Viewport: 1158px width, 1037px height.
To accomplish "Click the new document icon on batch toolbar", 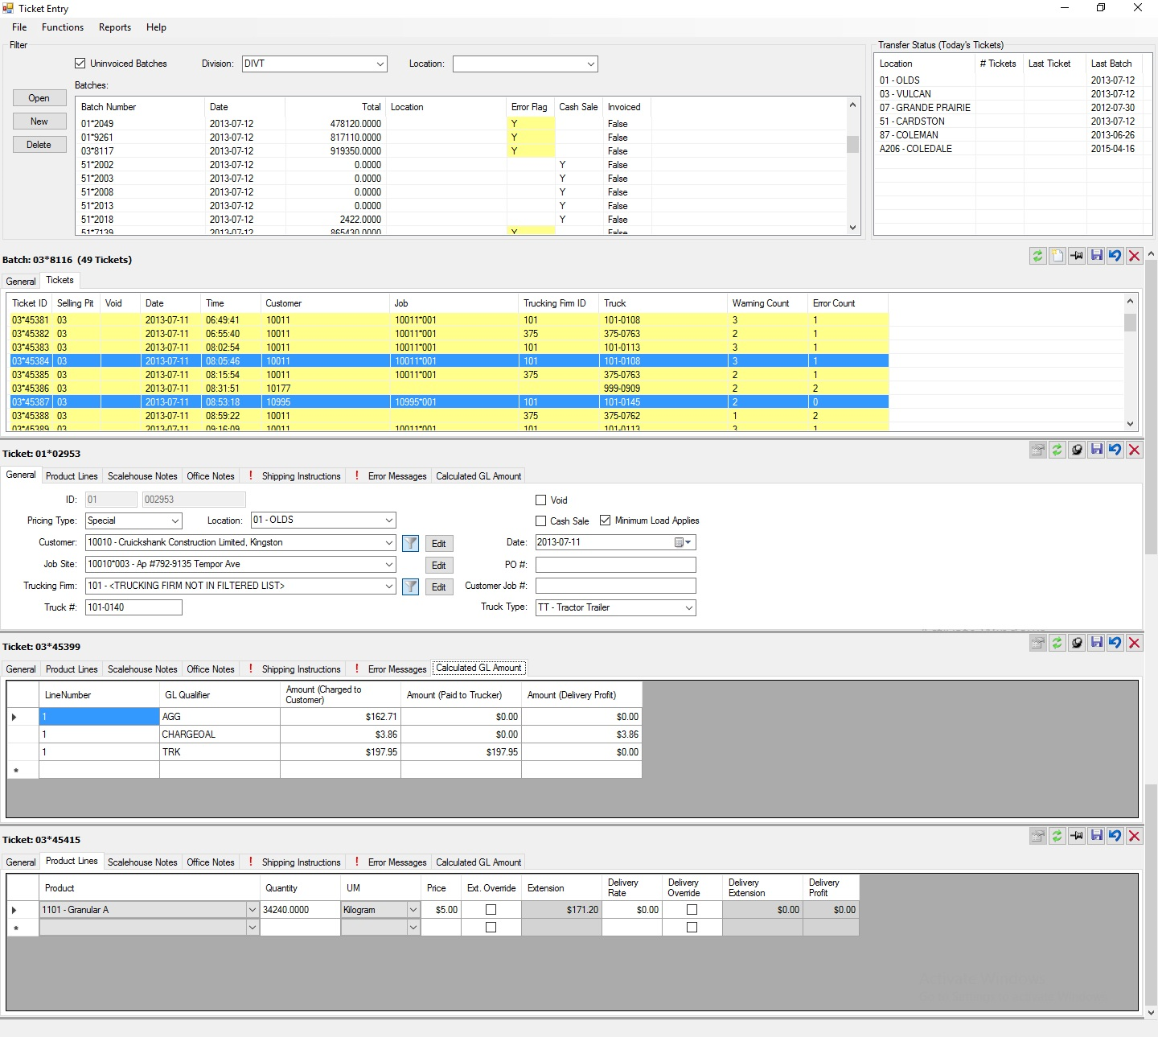I will click(1057, 256).
